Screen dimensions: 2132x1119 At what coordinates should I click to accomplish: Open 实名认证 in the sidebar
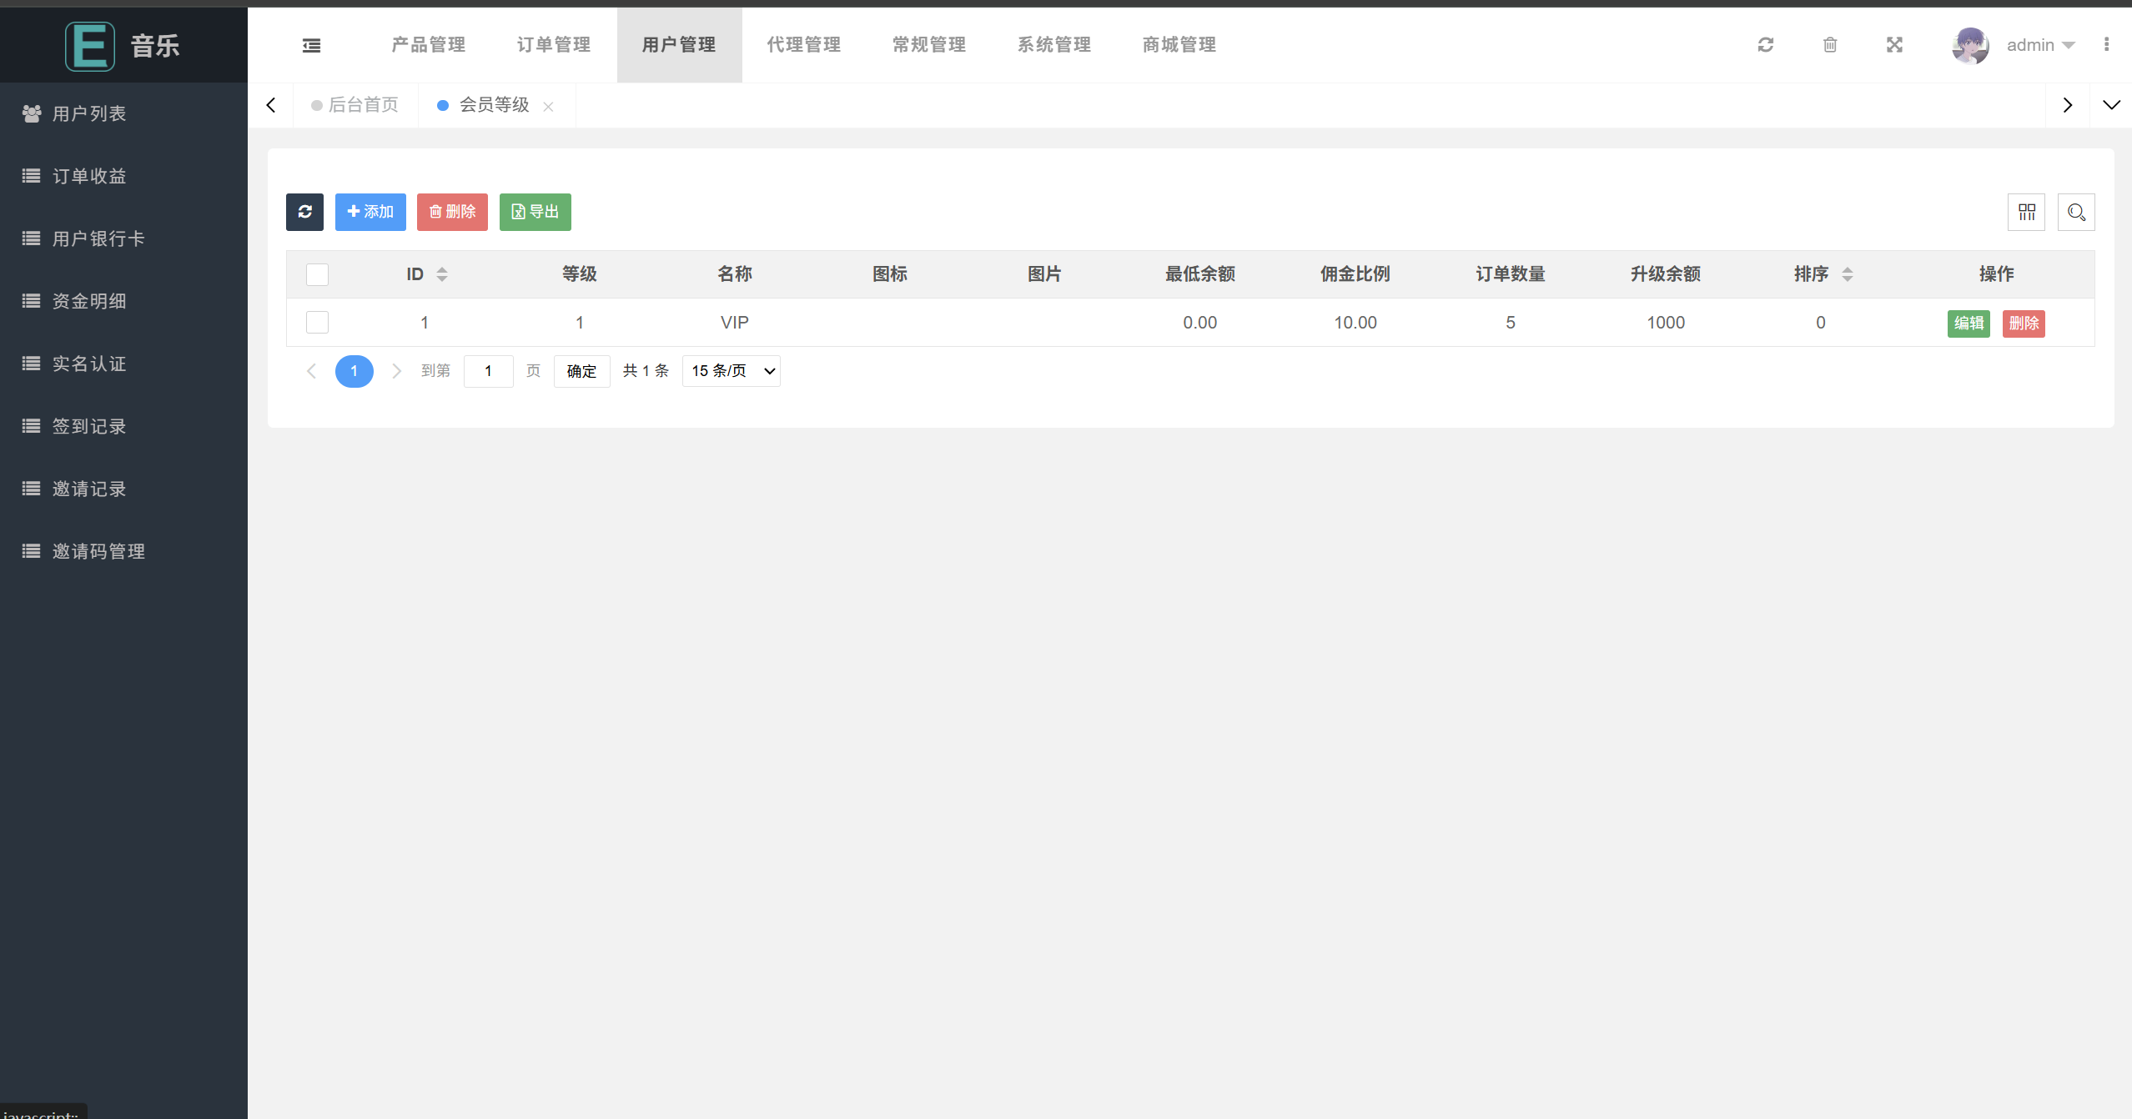pyautogui.click(x=123, y=364)
